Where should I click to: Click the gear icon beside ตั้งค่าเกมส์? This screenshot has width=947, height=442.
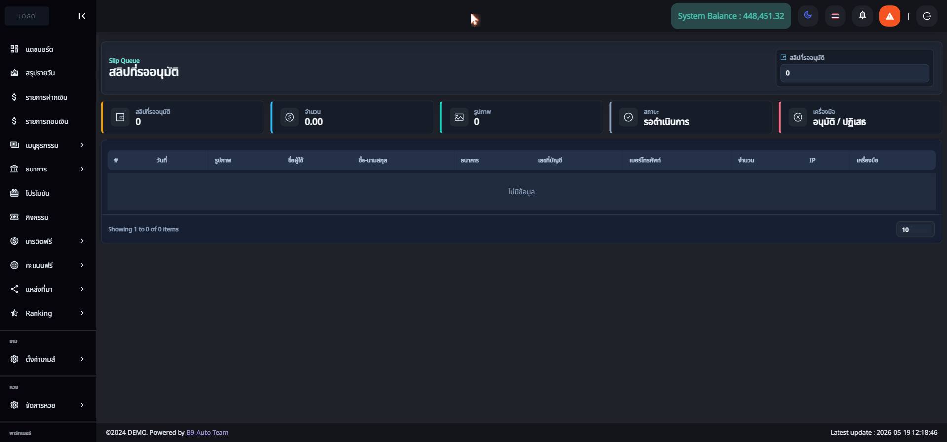click(14, 359)
